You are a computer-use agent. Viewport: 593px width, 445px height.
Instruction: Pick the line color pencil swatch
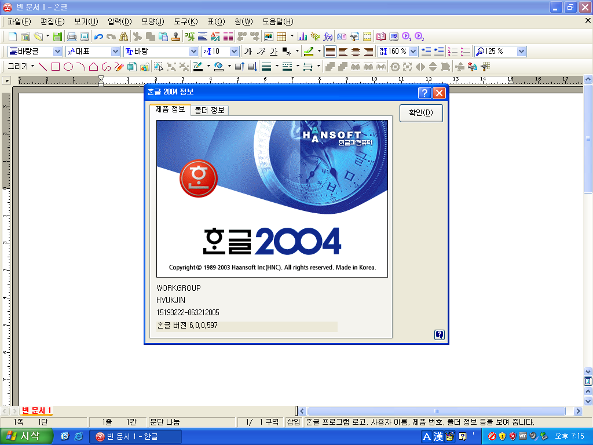point(198,67)
